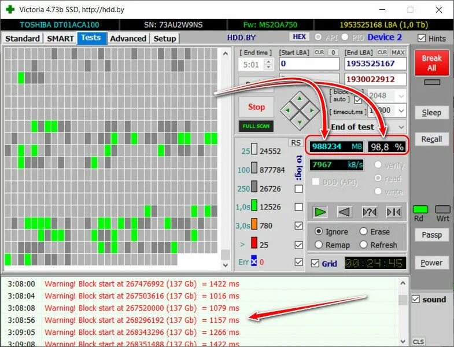The height and width of the screenshot is (347, 454).
Task: Click right arrow on navigation diamond
Action: pyautogui.click(x=312, y=110)
